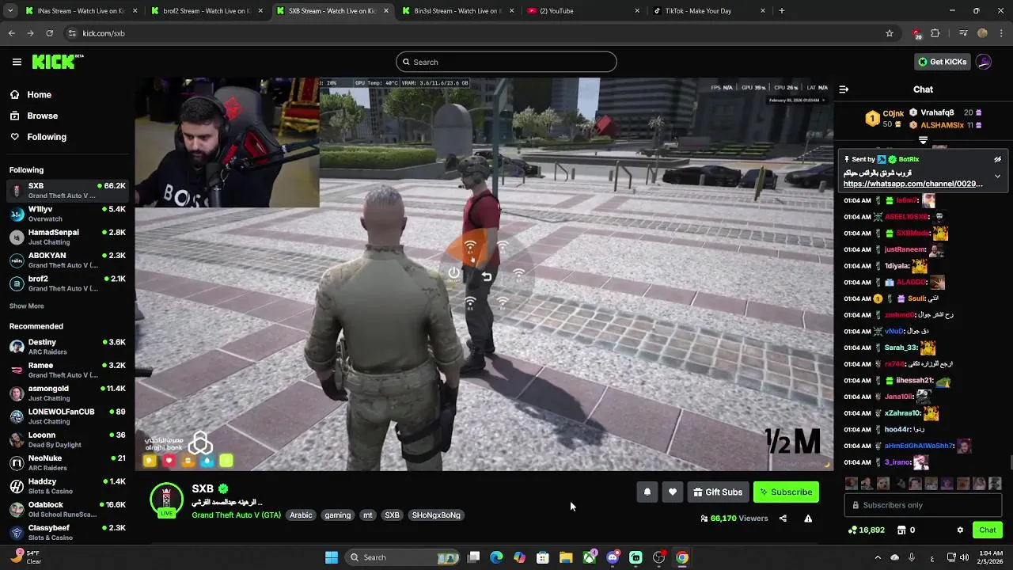This screenshot has width=1013, height=570.
Task: Click the channel points balance 16,892
Action: pos(866,530)
